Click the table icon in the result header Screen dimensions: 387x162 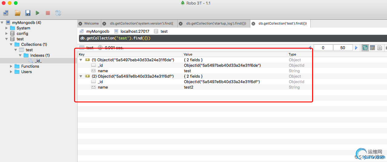coord(82,48)
